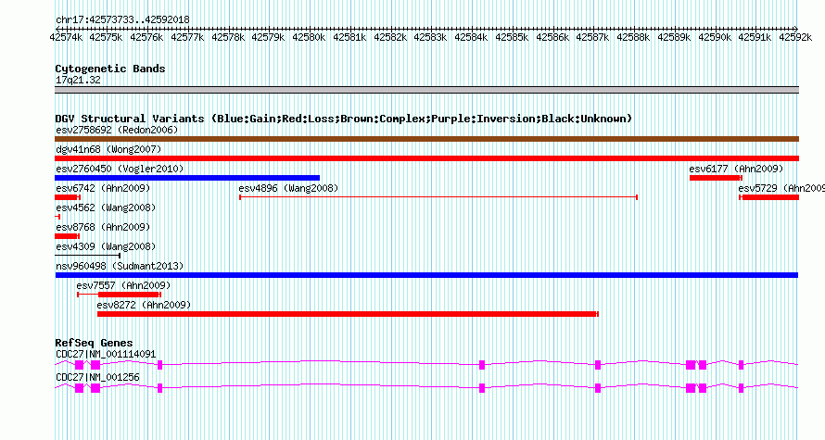825x440 pixels.
Task: Open the esv7557 (Ahn2009) label
Action: coord(123,285)
